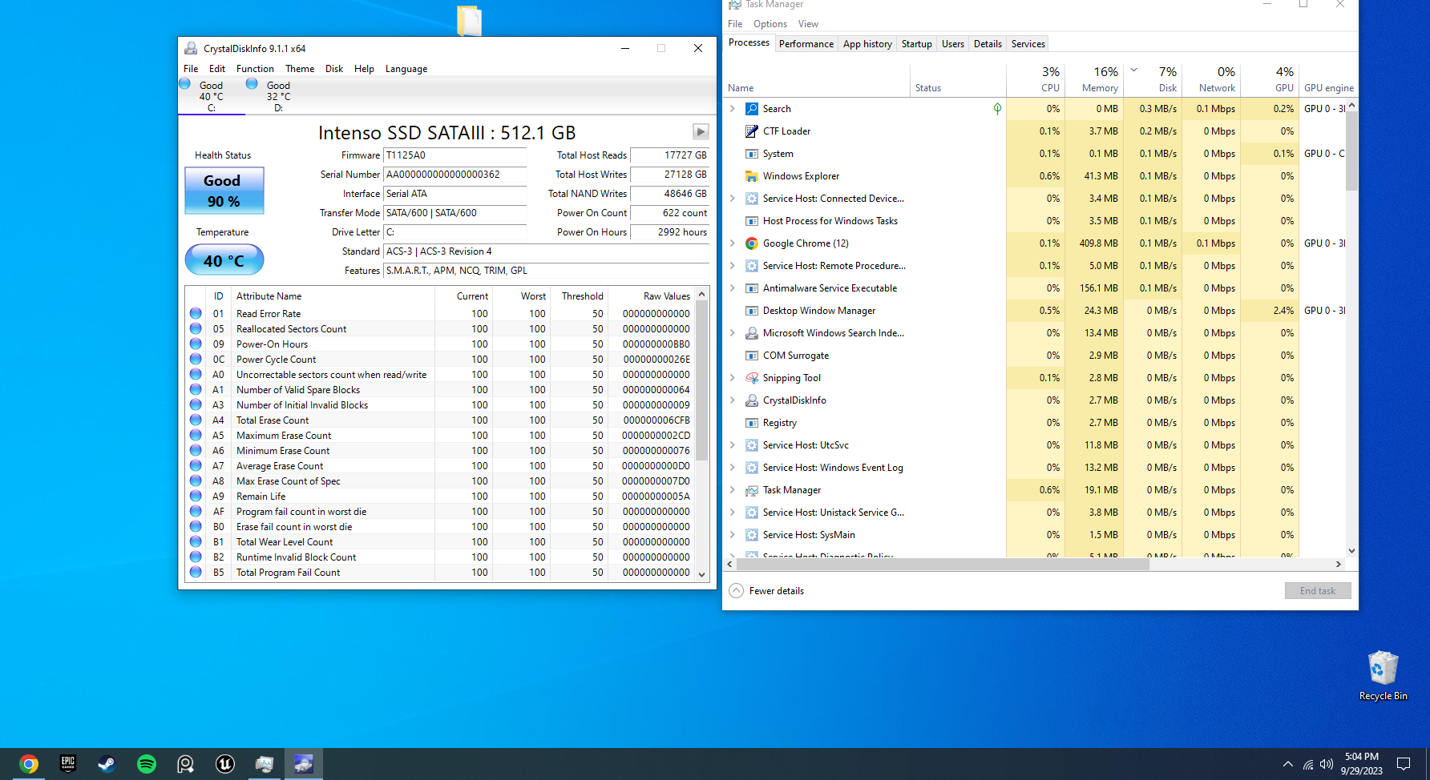Screen dimensions: 1430x780
Task: Expand Service Host: Remote Procedure group
Action: 732,266
